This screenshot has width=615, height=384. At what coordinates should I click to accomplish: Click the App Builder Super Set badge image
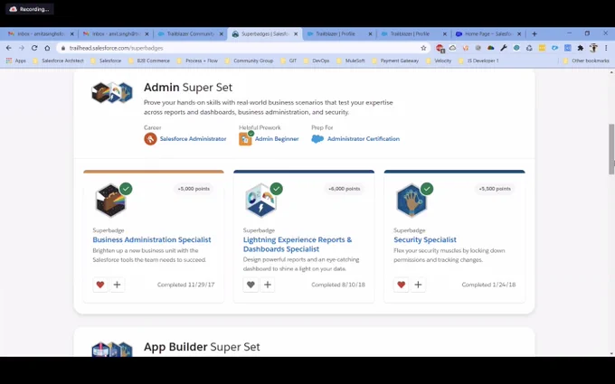tap(112, 349)
